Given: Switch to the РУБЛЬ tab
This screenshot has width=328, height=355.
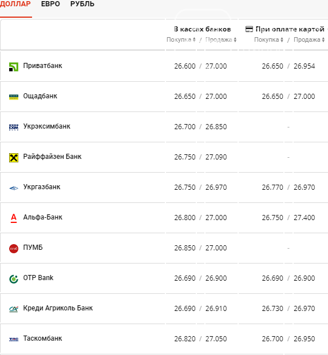Looking at the screenshot, I should pos(82,4).
